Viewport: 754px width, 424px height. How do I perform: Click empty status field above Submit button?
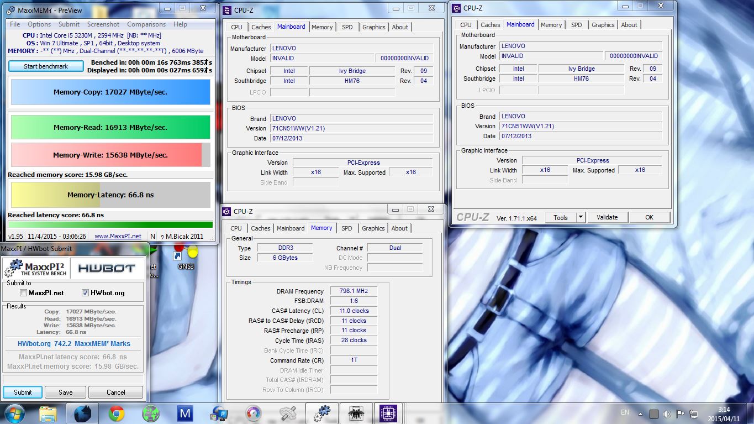click(x=73, y=379)
